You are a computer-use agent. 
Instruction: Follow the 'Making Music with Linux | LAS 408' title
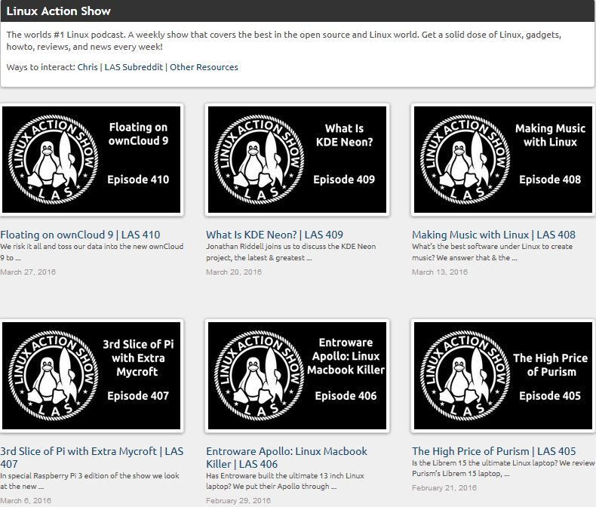pyautogui.click(x=493, y=235)
